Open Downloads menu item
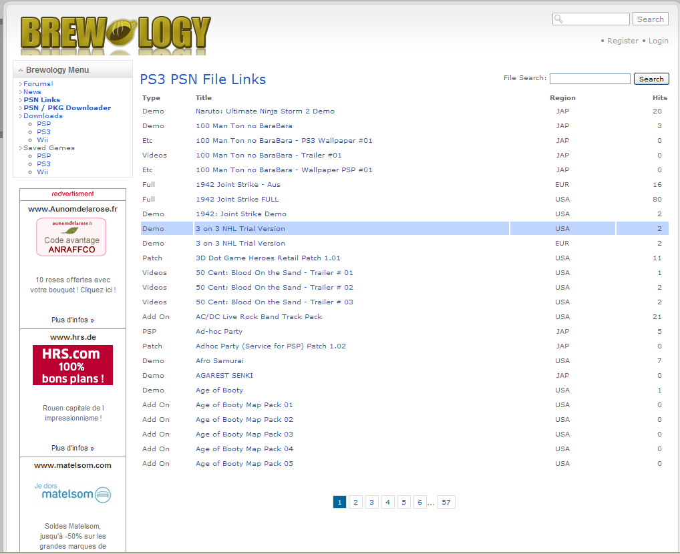Image resolution: width=680 pixels, height=554 pixels. [43, 115]
